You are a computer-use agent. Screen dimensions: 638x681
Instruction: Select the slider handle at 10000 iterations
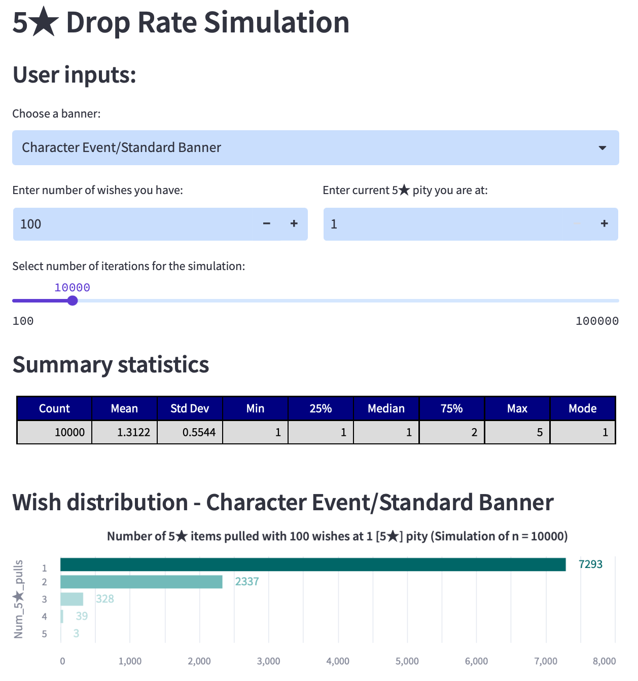(x=73, y=300)
